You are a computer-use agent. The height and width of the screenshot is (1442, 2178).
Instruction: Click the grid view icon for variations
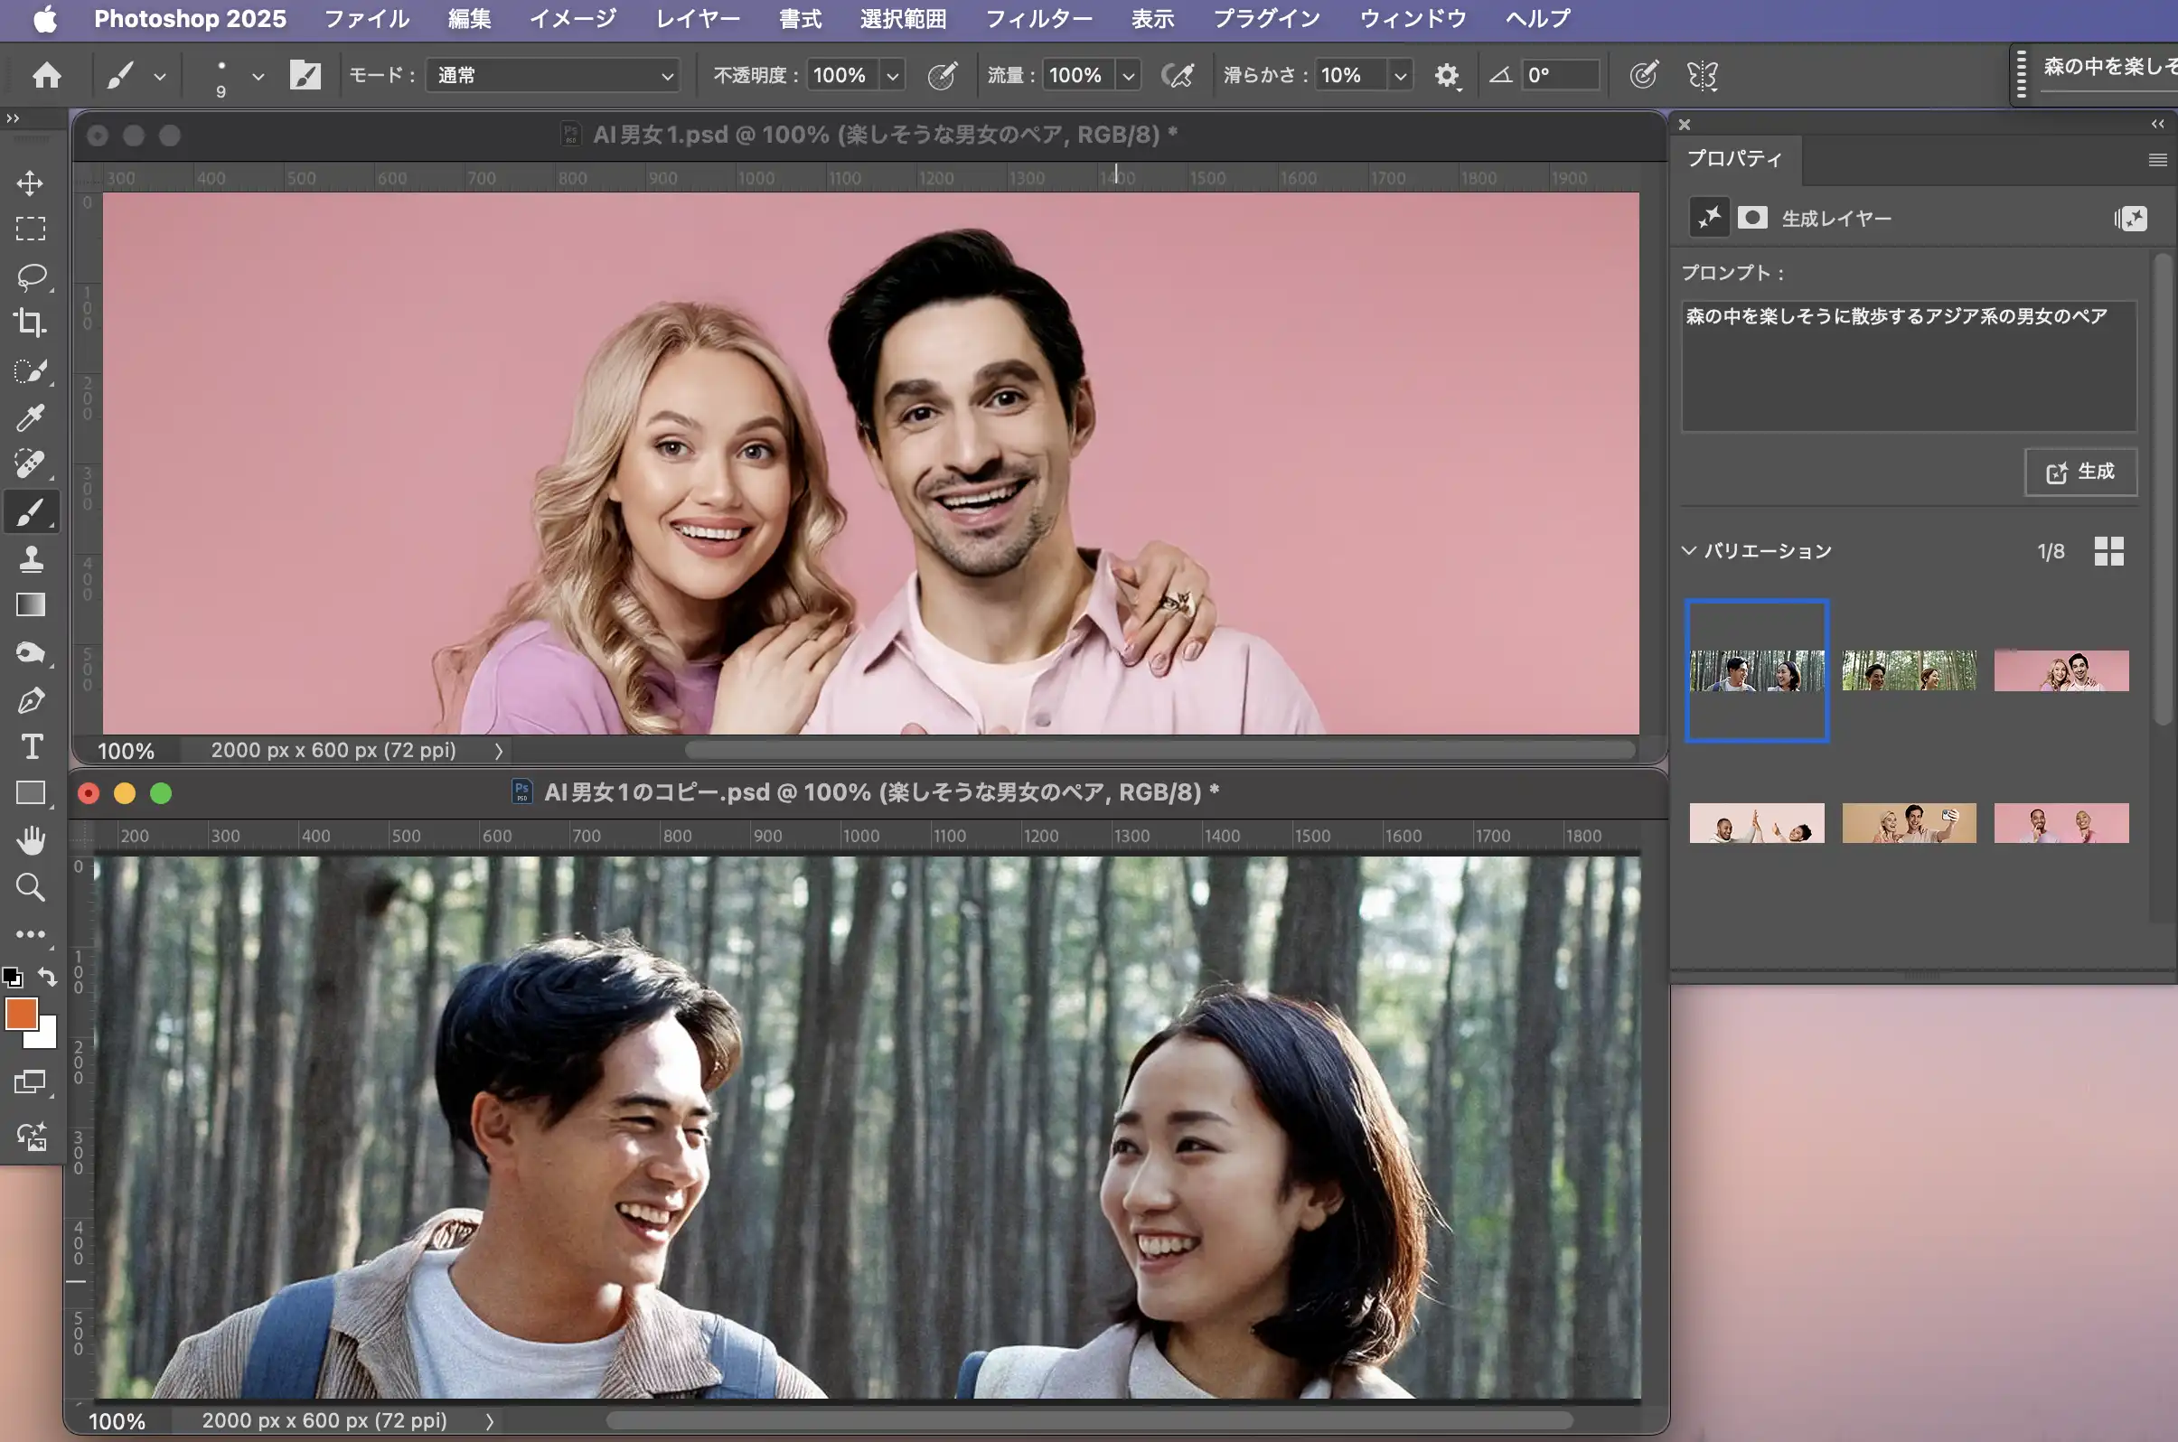[x=2109, y=551]
